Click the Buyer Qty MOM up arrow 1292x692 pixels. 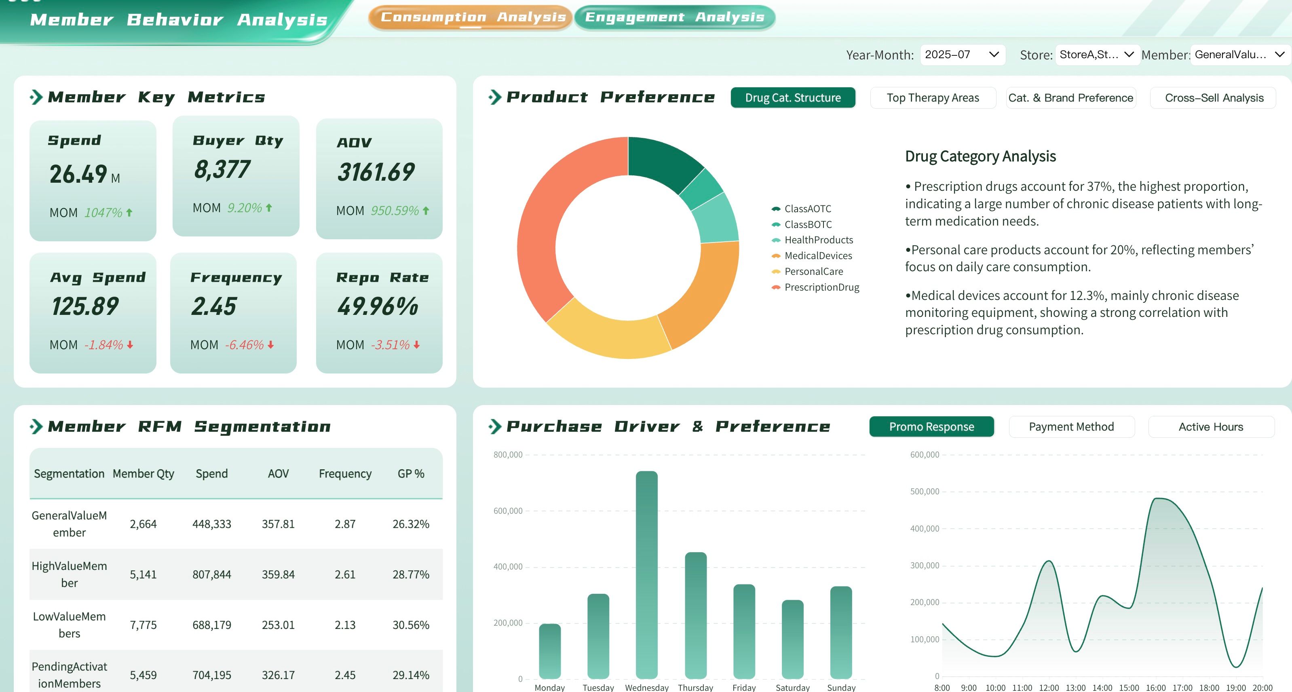coord(269,208)
